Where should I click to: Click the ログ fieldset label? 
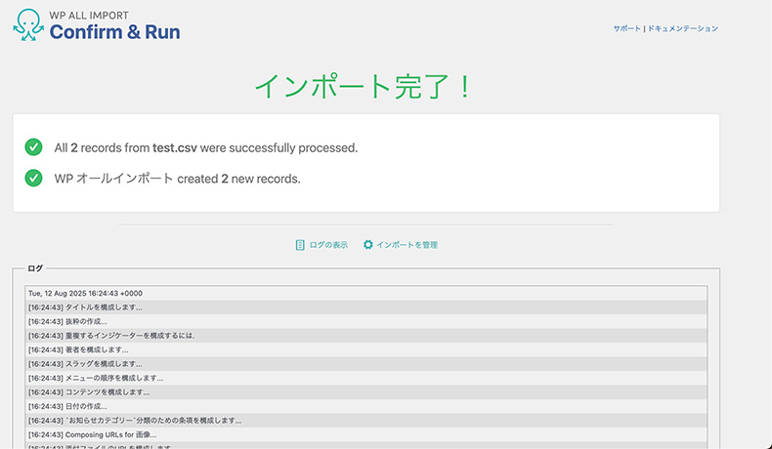[x=35, y=268]
